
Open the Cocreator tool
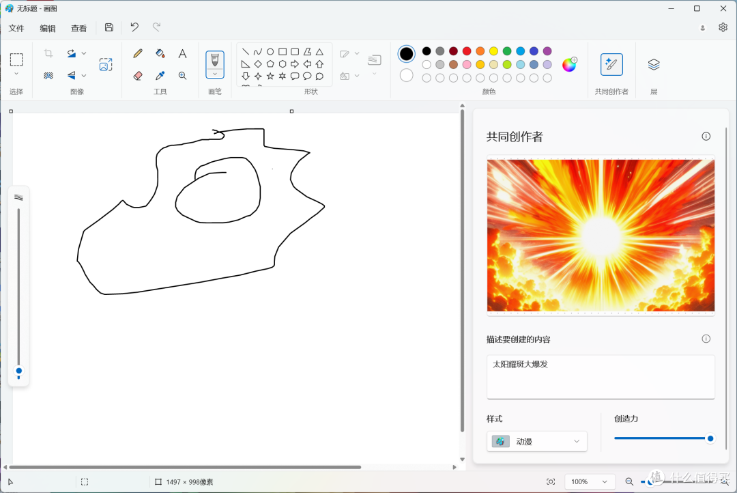(611, 64)
